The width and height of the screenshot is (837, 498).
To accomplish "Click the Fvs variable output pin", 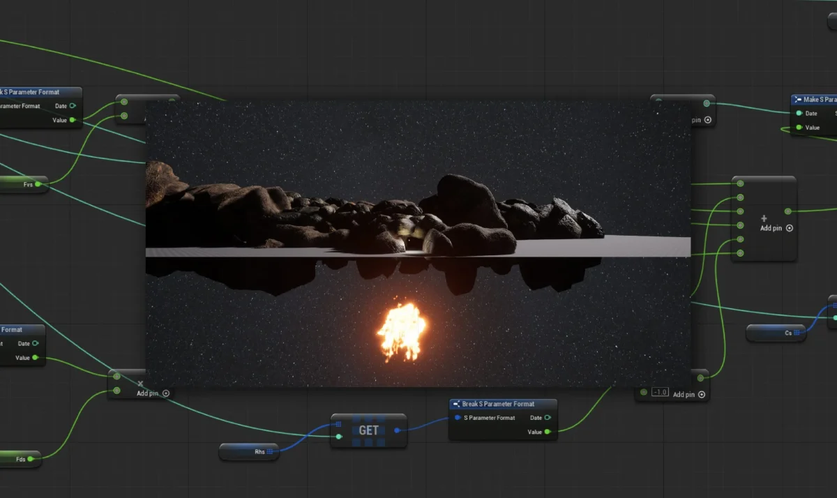I will point(38,184).
